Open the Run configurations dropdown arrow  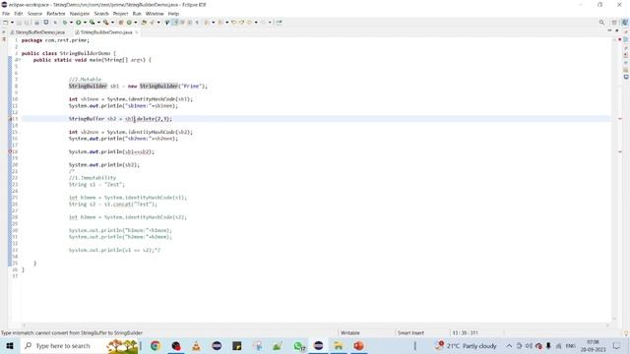click(85, 23)
